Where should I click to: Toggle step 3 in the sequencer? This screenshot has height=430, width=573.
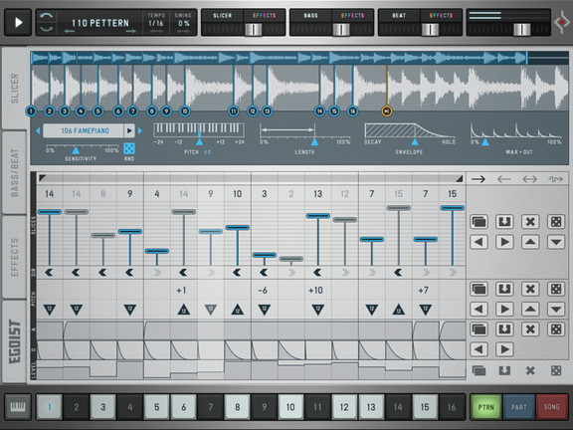103,406
